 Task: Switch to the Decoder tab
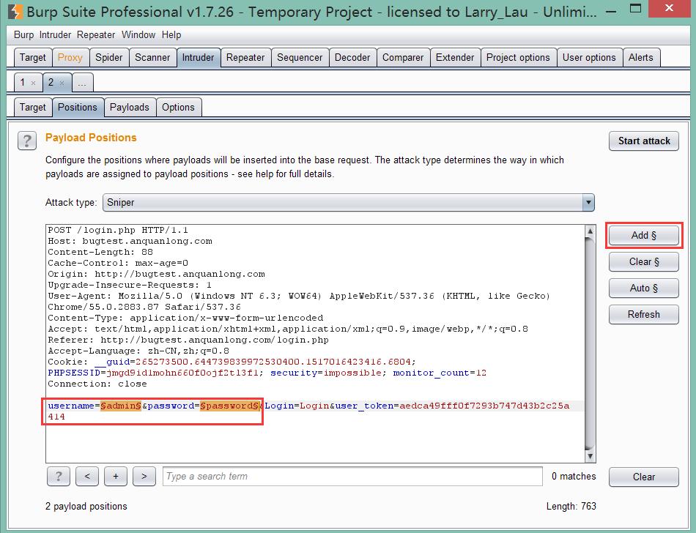click(x=352, y=58)
